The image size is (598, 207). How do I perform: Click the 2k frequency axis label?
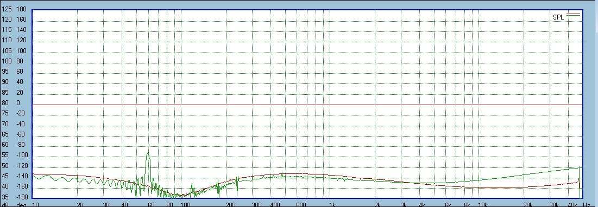pos(377,204)
